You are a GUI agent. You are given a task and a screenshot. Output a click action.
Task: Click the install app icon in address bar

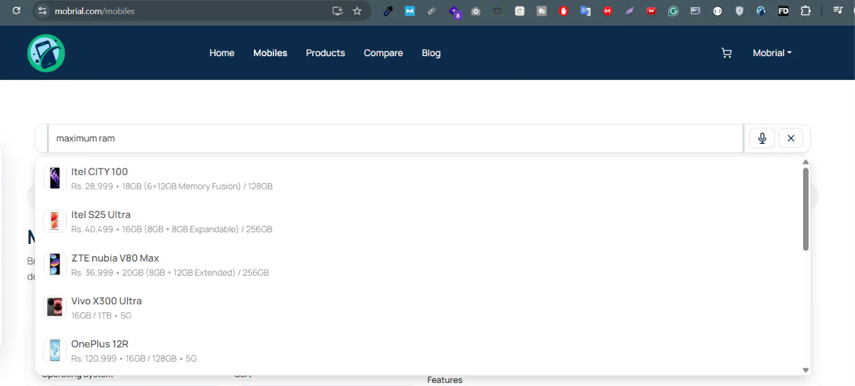point(337,11)
